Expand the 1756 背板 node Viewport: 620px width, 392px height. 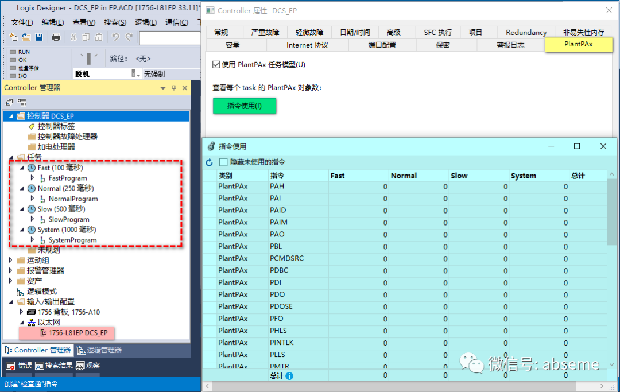tap(22, 312)
